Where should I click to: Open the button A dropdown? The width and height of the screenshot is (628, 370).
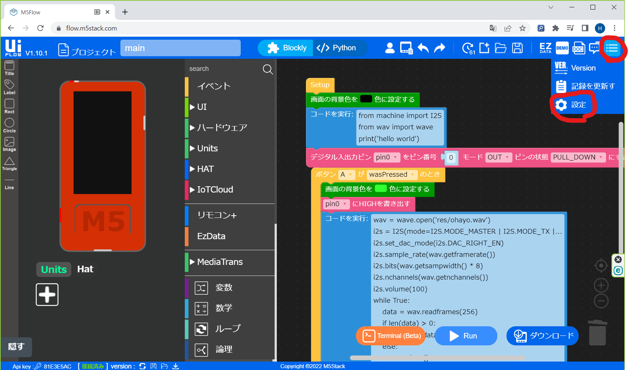click(x=347, y=175)
